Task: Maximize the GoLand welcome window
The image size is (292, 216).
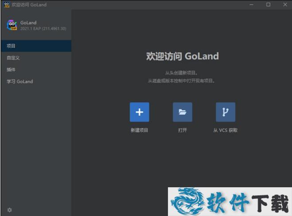Action: [x=268, y=4]
